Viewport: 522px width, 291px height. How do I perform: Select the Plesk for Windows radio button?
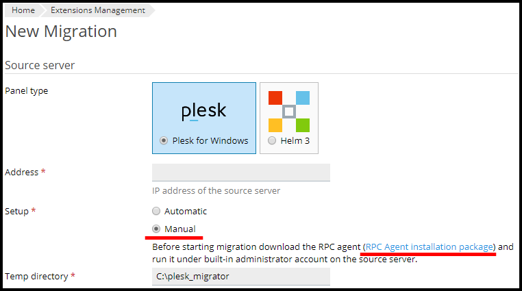tap(163, 141)
